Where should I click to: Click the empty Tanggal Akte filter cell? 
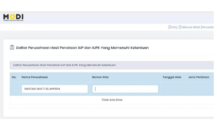point(173,89)
